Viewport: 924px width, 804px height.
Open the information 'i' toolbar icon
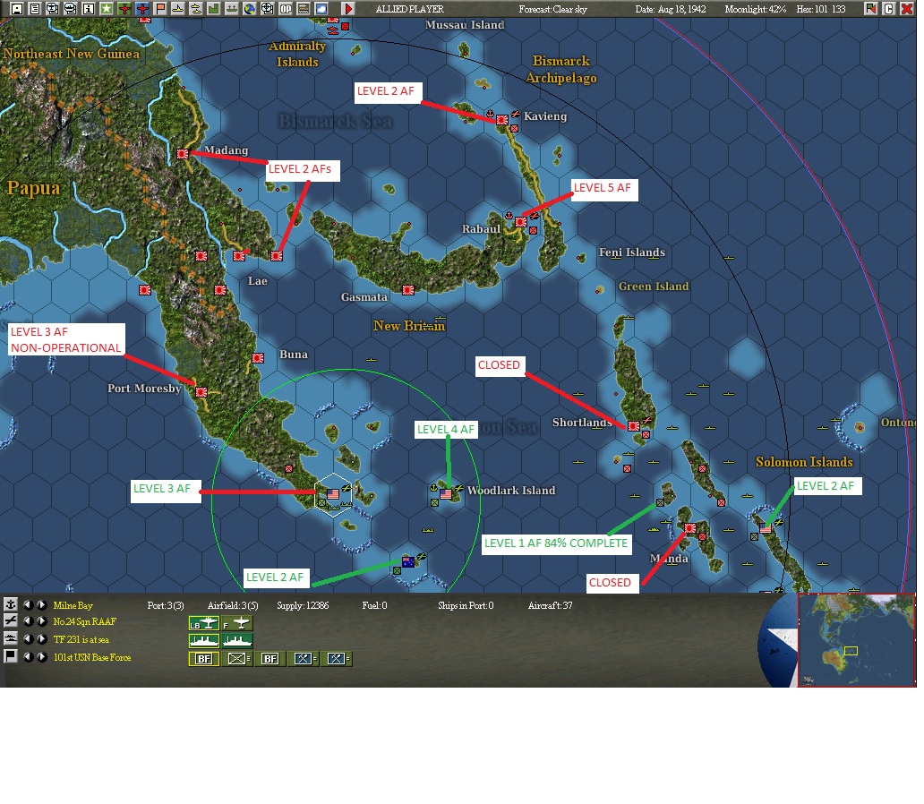click(89, 8)
